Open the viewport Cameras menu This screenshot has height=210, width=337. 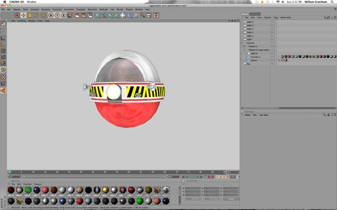(x=21, y=21)
